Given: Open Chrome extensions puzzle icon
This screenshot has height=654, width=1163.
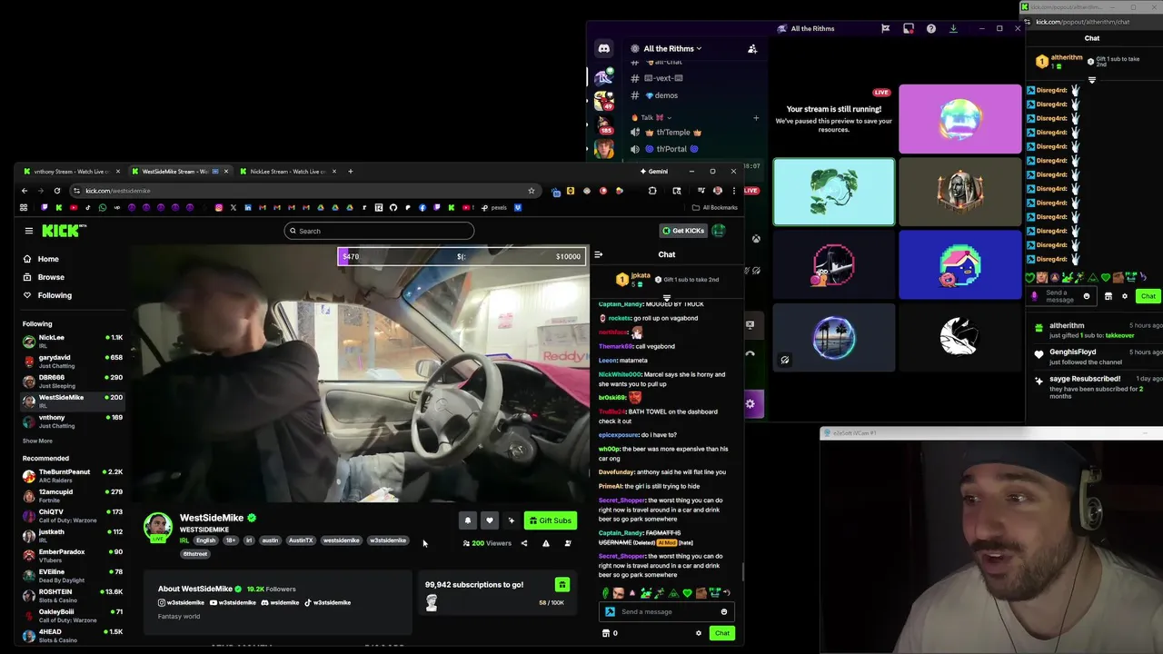Looking at the screenshot, I should [652, 191].
